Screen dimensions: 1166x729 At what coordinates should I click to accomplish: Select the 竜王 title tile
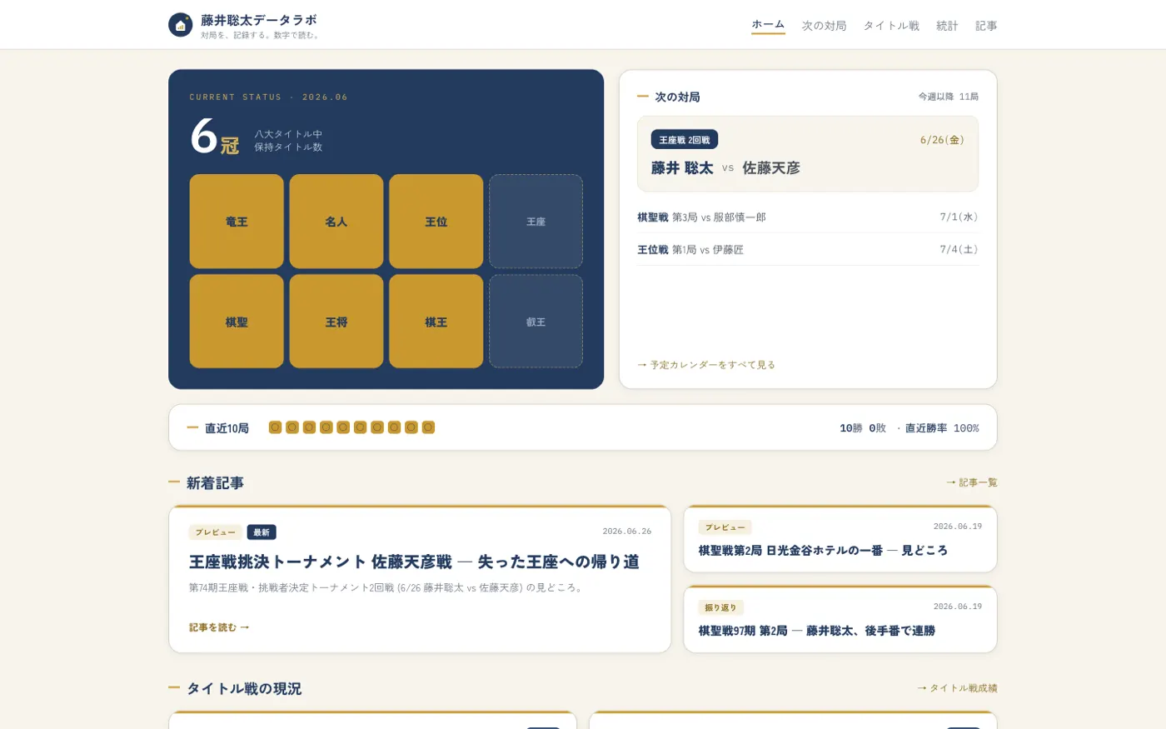click(237, 222)
